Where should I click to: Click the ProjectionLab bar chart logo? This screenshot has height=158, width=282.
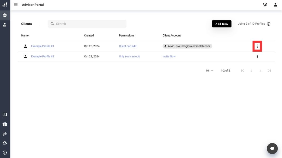5,5
